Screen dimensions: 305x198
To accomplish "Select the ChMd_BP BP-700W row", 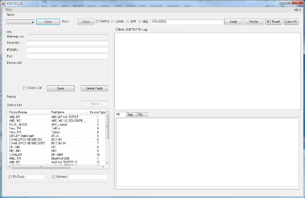I will (x=56, y=155).
